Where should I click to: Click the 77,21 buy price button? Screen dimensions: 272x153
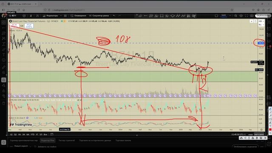point(29,25)
